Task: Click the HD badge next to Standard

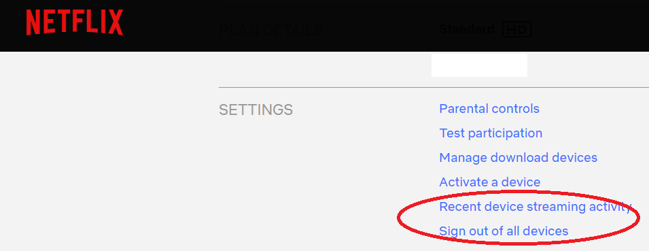Action: point(516,29)
